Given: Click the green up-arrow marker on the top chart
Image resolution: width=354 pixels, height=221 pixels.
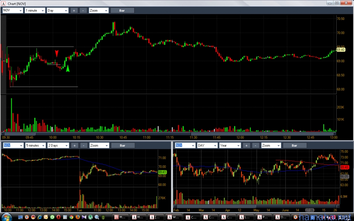Looking at the screenshot, I should 67,68.
